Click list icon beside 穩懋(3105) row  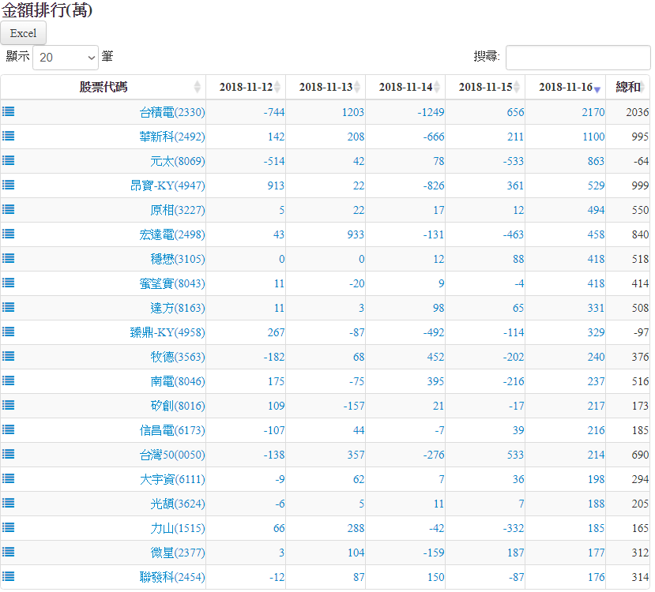pos(8,259)
